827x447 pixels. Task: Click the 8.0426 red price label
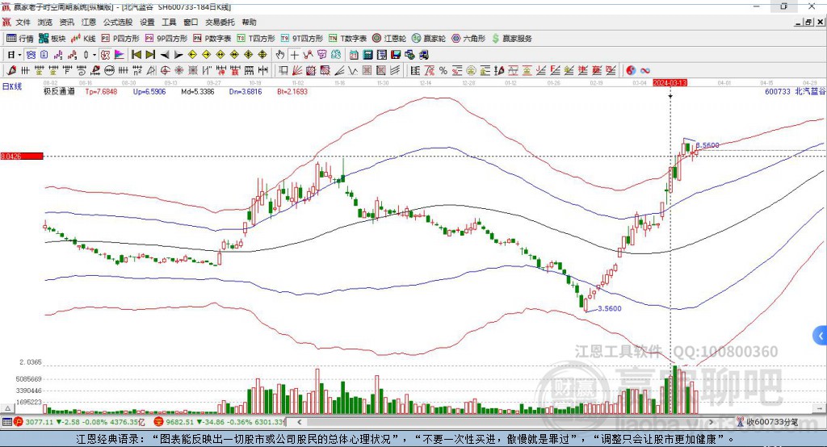22,156
